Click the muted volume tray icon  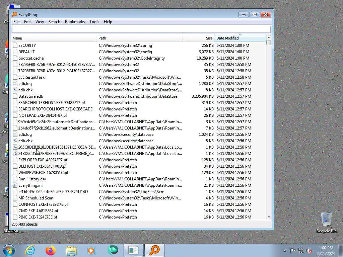point(309,251)
